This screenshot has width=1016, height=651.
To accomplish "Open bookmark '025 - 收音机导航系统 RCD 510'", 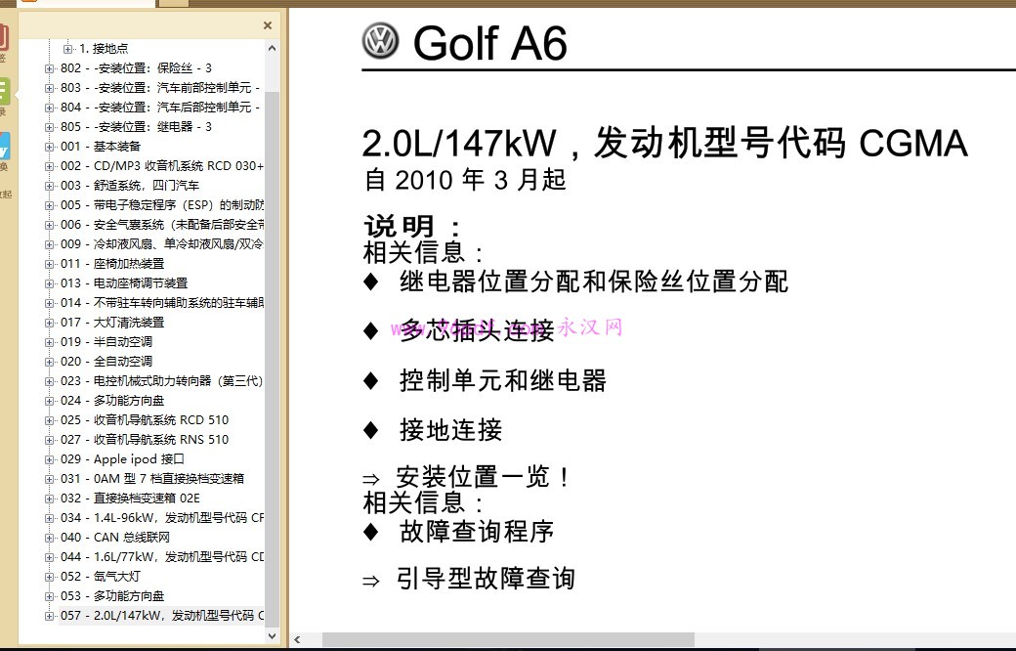I will (145, 420).
